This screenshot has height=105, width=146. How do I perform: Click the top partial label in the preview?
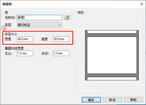(112, 32)
